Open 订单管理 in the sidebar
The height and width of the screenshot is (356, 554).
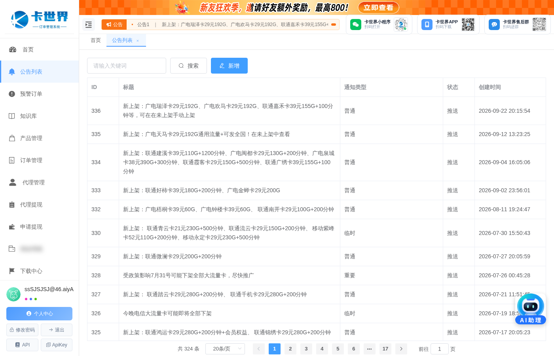(x=40, y=160)
